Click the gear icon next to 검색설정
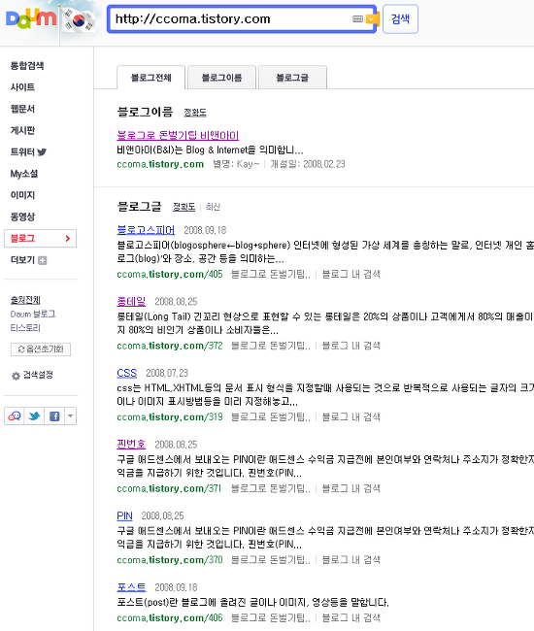Image resolution: width=534 pixels, height=631 pixels. click(x=16, y=376)
